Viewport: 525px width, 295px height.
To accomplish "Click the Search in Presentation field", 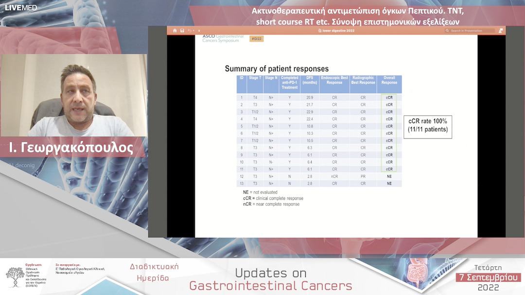I will click(x=470, y=31).
